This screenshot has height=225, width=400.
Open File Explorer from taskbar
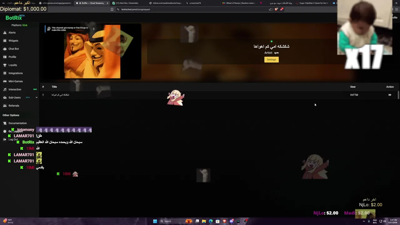[x=204, y=221]
